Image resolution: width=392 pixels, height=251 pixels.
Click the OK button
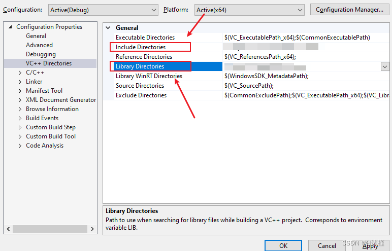coord(283,245)
